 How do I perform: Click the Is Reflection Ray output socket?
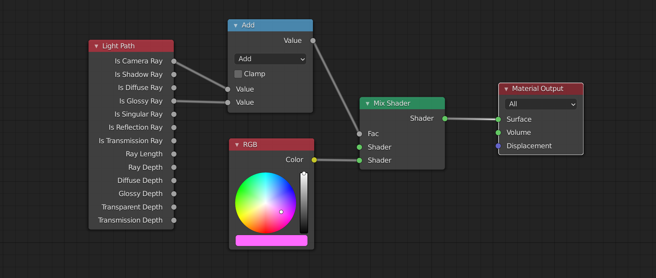[174, 127]
